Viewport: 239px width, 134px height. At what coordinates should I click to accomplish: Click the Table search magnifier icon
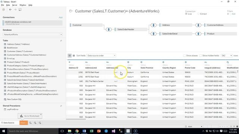[x=61, y=41]
